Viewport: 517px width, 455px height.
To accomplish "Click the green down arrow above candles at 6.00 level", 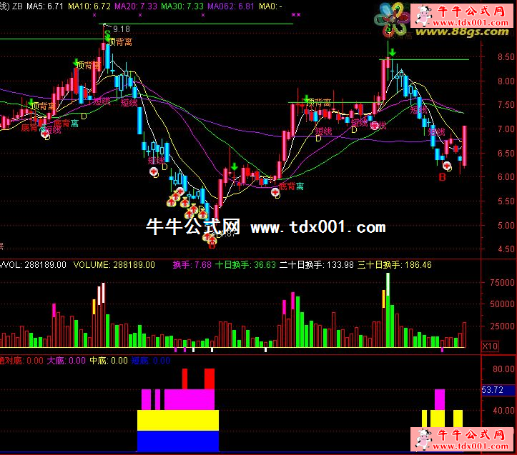I will (x=234, y=166).
